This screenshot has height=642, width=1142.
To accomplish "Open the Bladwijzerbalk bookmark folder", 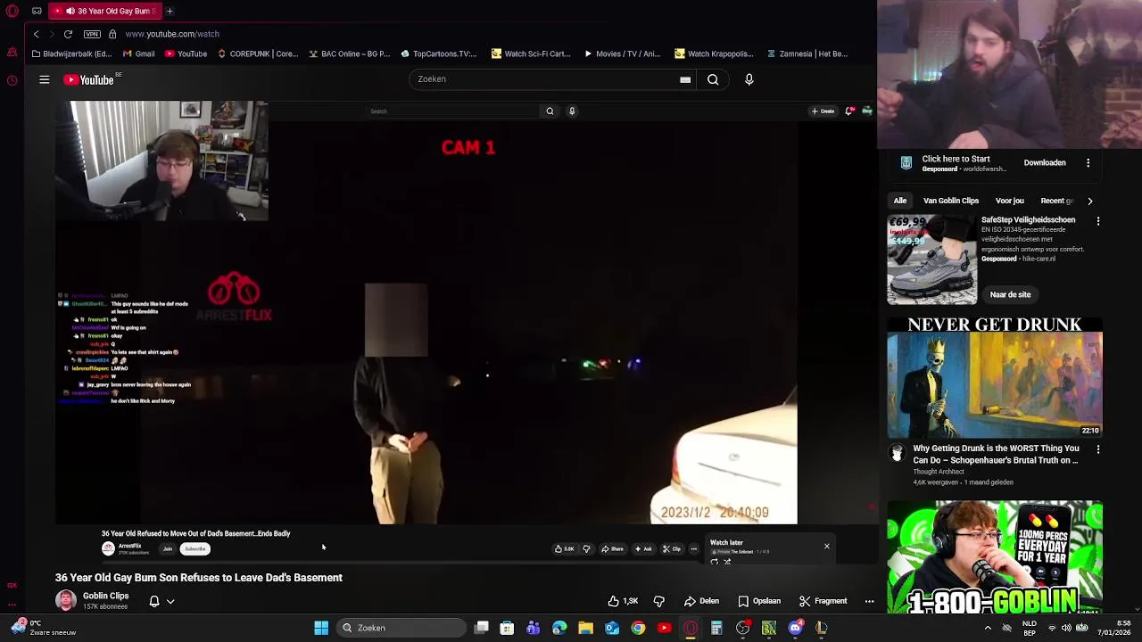I will [x=71, y=53].
